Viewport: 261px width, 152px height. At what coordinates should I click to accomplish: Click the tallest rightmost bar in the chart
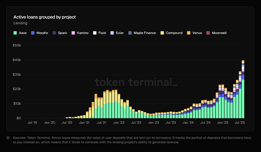(243, 91)
